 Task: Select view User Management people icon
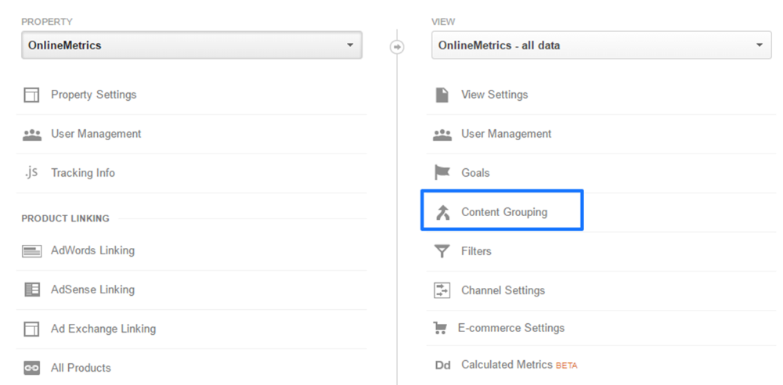(442, 135)
